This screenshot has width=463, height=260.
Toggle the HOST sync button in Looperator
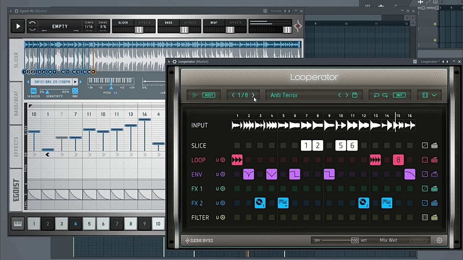tap(209, 95)
